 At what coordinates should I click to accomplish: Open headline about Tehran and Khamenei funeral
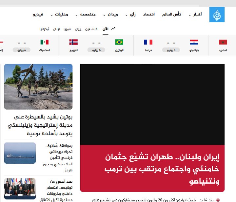162,169
